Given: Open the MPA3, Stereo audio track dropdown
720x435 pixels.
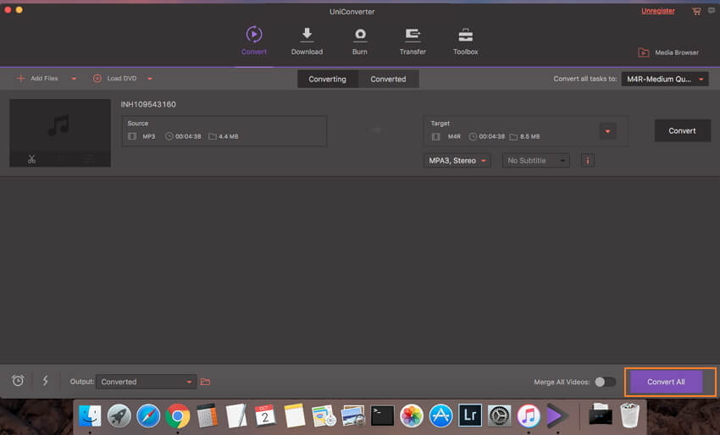Looking at the screenshot, I should click(x=457, y=161).
